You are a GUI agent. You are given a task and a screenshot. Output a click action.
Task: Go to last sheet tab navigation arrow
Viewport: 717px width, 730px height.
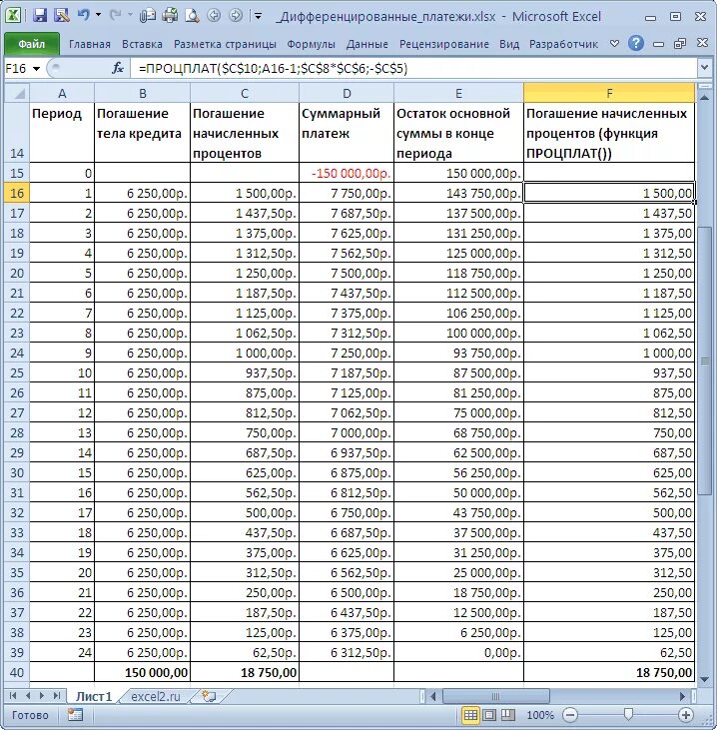coord(56,696)
